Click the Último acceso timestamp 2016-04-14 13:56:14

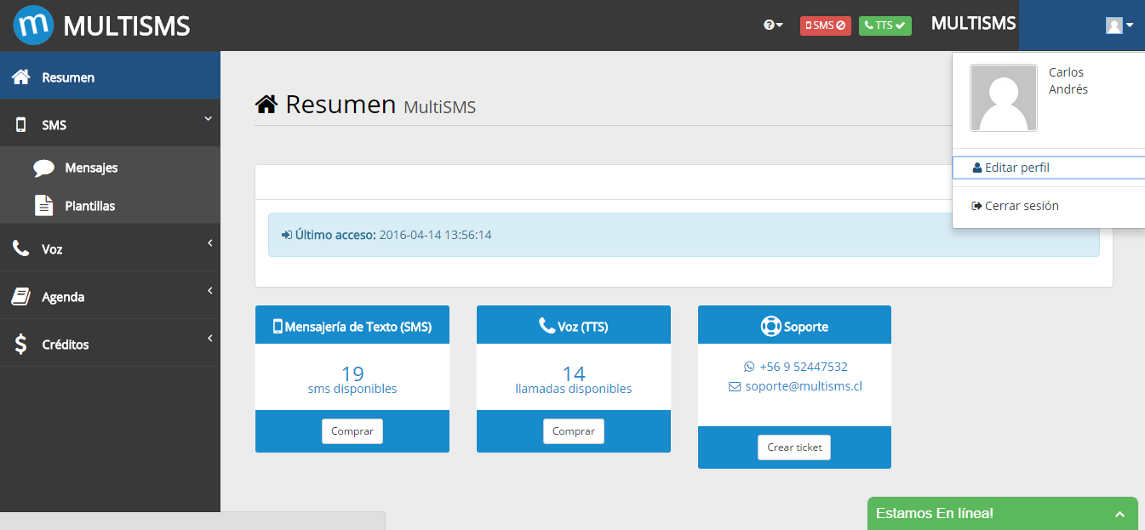[435, 235]
